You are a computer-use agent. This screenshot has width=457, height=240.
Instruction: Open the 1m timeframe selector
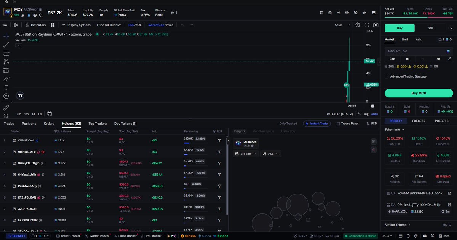coord(5,25)
